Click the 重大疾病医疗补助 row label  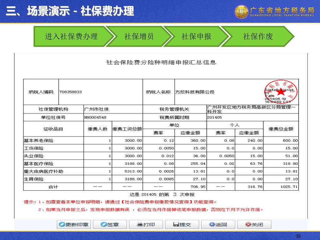point(43,172)
